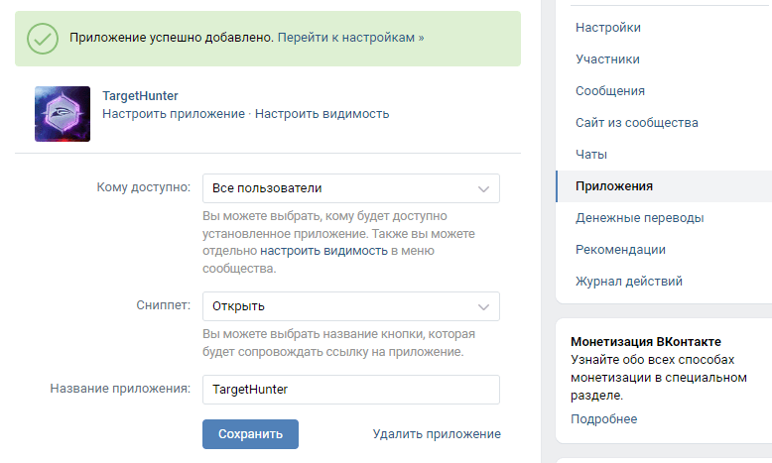Viewport: 772px width, 463px height.
Task: Click the Название приложения text field
Action: [351, 390]
